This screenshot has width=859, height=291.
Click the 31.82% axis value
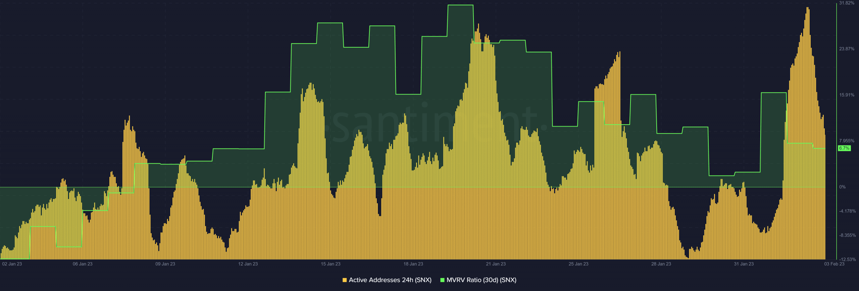click(847, 3)
